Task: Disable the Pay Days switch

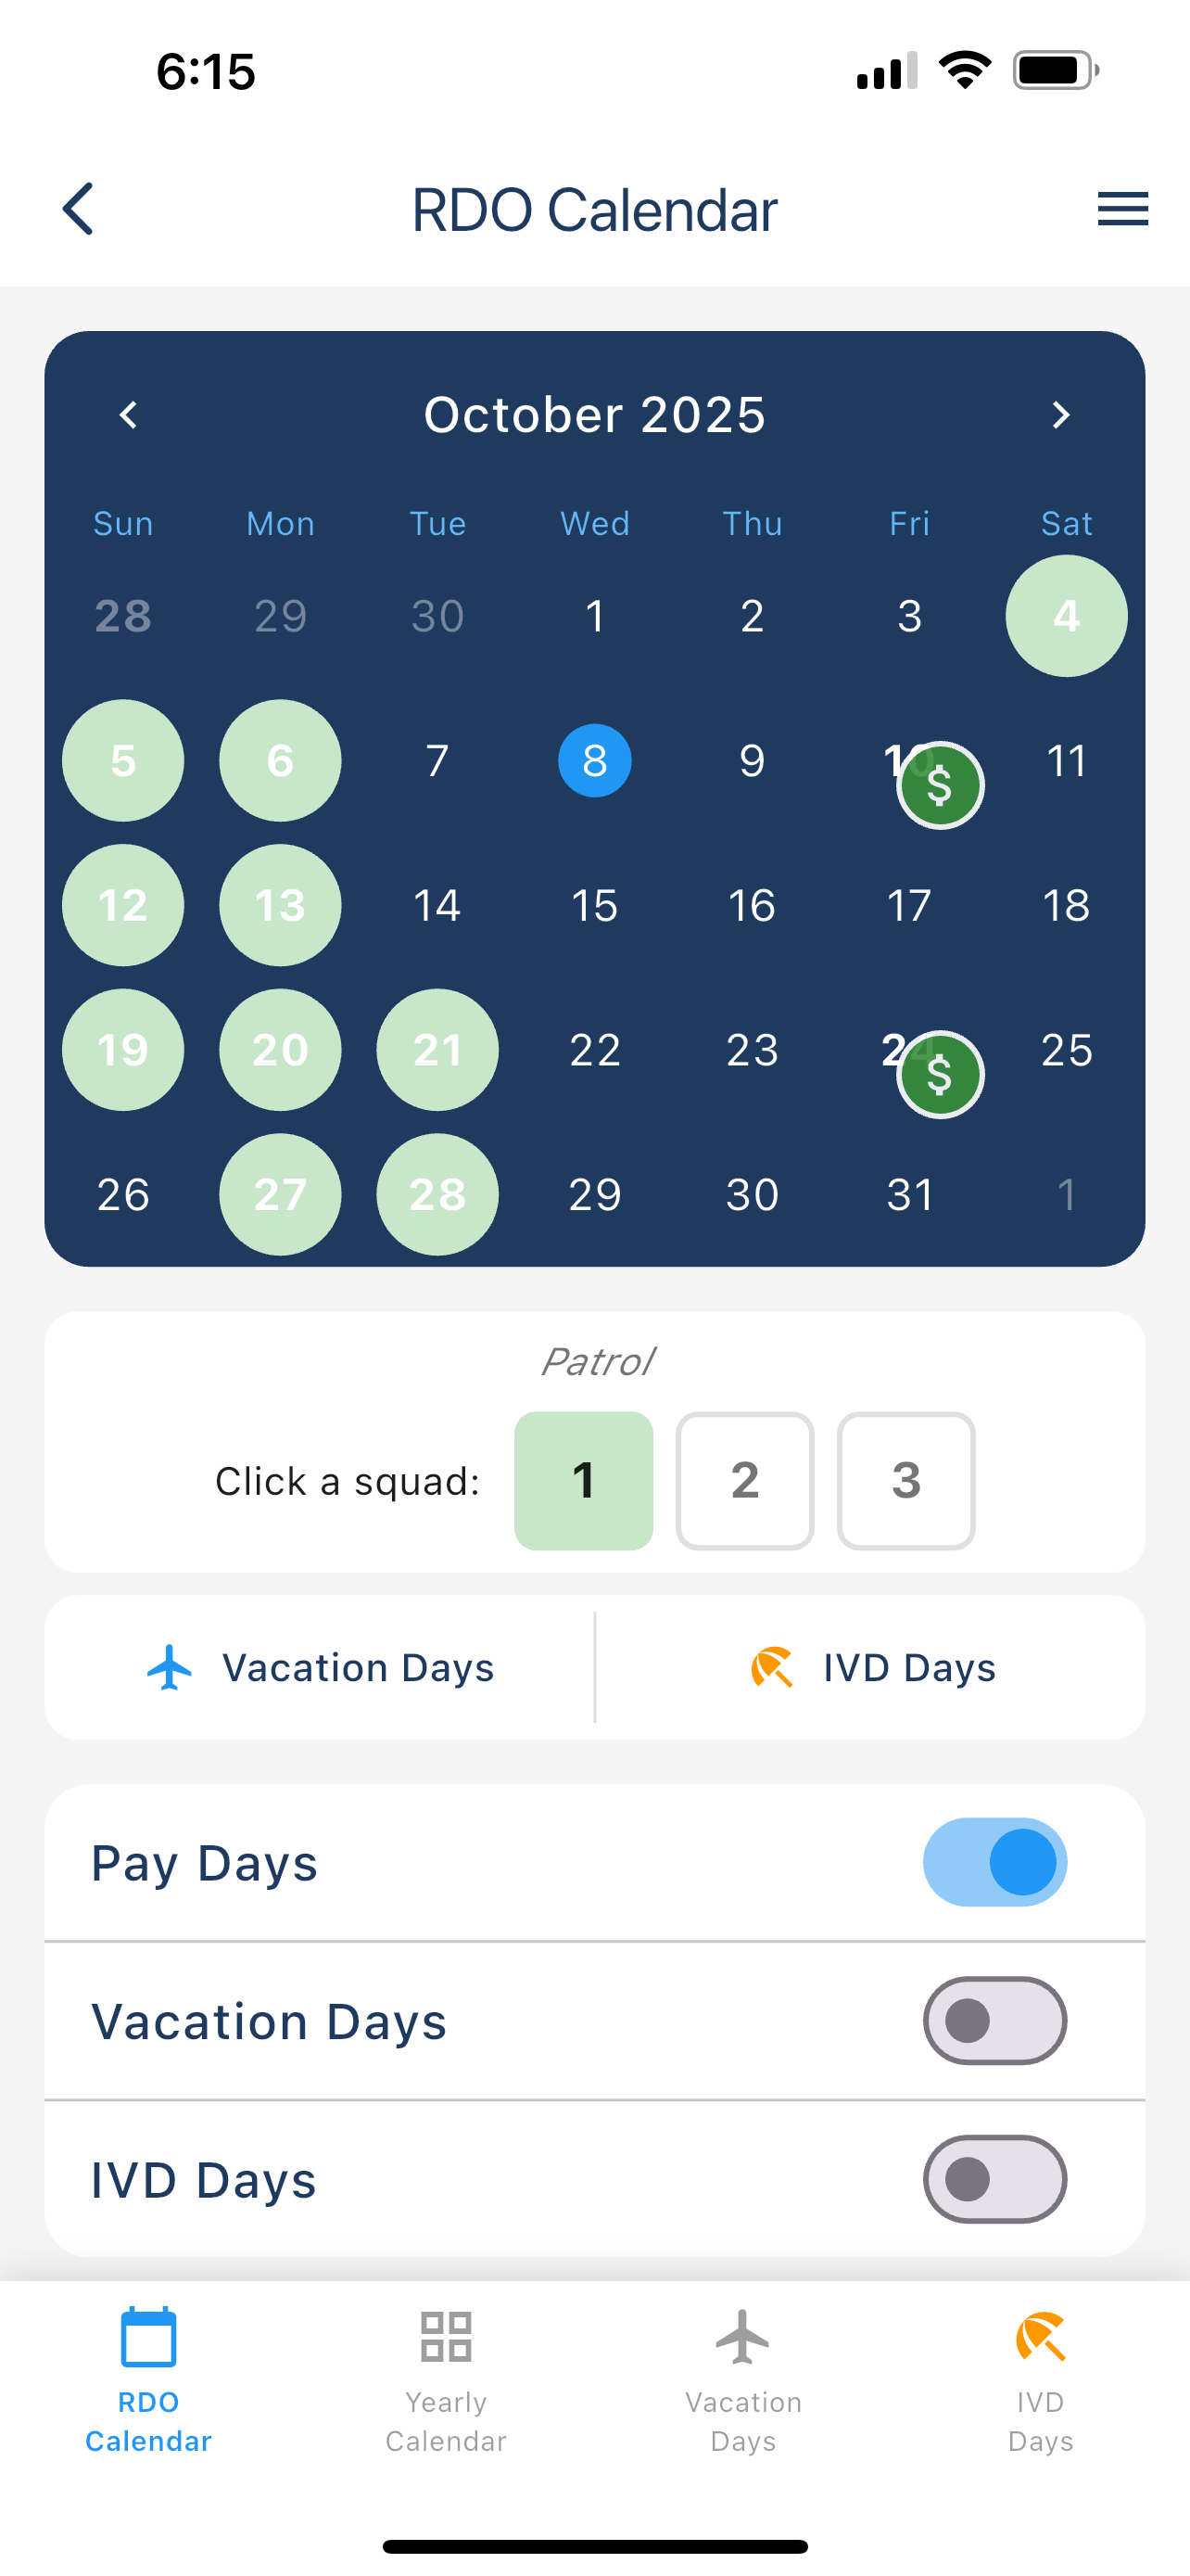Action: 994,1862
